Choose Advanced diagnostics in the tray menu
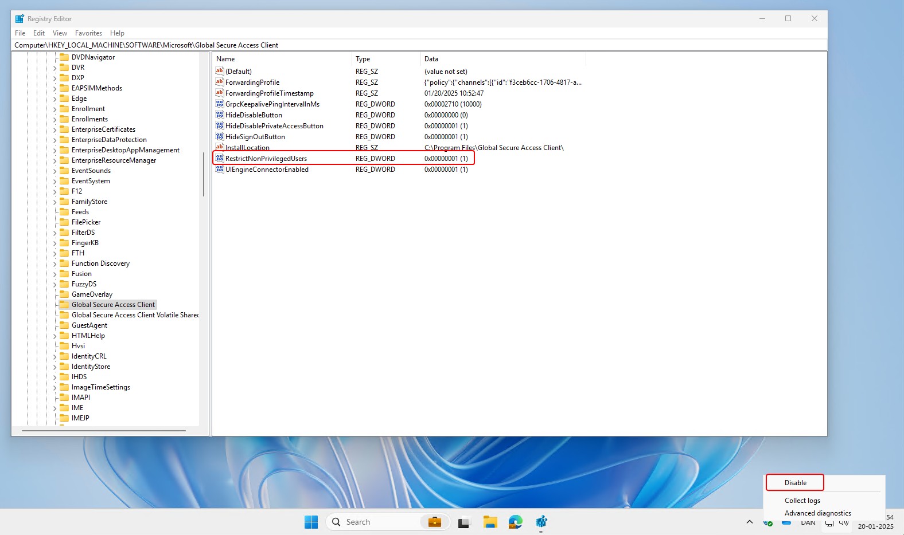The height and width of the screenshot is (535, 904). point(817,513)
